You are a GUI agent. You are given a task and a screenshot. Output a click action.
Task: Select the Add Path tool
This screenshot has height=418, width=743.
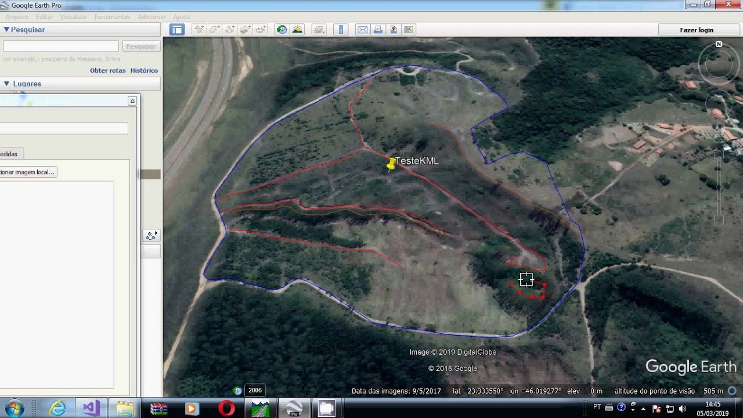point(230,30)
